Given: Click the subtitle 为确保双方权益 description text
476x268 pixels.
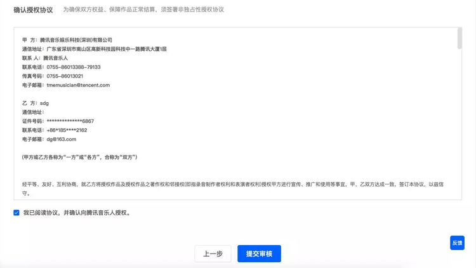Looking at the screenshot, I should click(x=143, y=10).
